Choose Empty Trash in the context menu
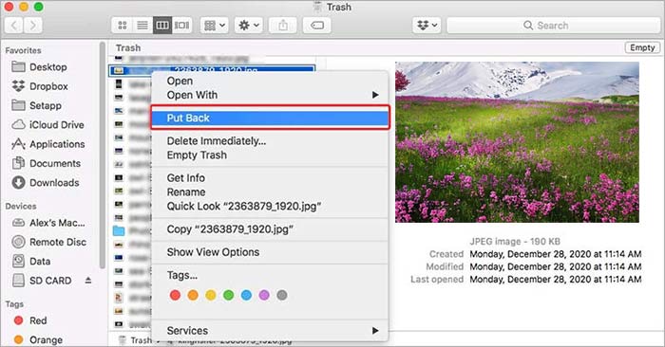Screen dimensions: 665x347 [270, 155]
